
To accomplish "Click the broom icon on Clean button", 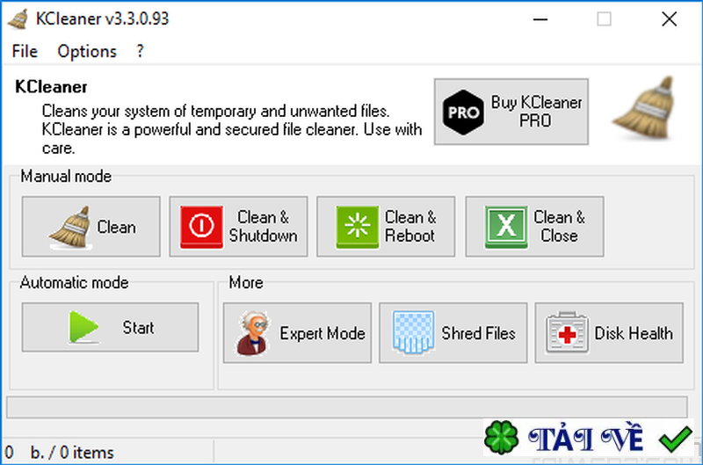I will [70, 227].
